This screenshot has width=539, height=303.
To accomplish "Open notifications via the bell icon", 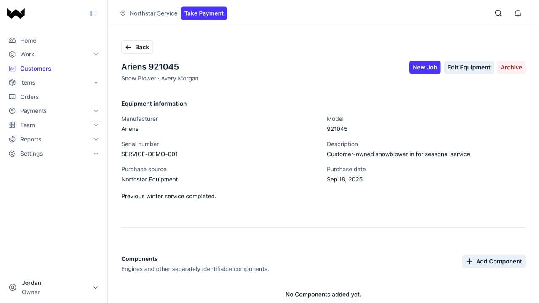I will pyautogui.click(x=518, y=13).
